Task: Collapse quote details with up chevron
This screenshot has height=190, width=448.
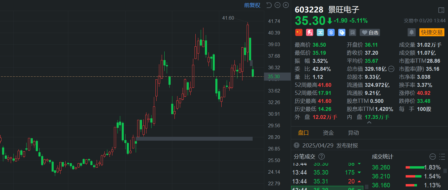Action: (x=369, y=123)
